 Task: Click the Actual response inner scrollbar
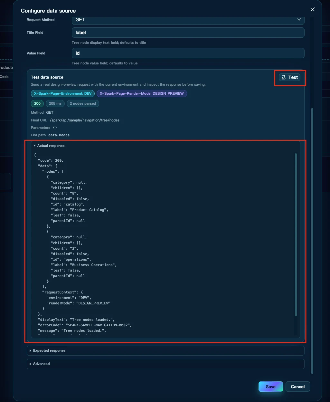click(296, 234)
